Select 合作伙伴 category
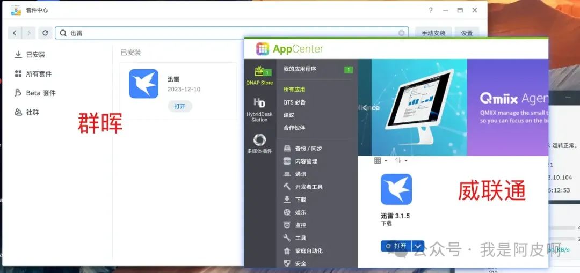The height and width of the screenshot is (273, 580). click(x=294, y=128)
